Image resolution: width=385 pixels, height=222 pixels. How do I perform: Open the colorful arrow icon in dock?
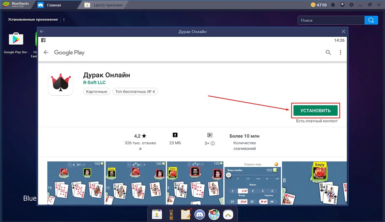click(228, 214)
